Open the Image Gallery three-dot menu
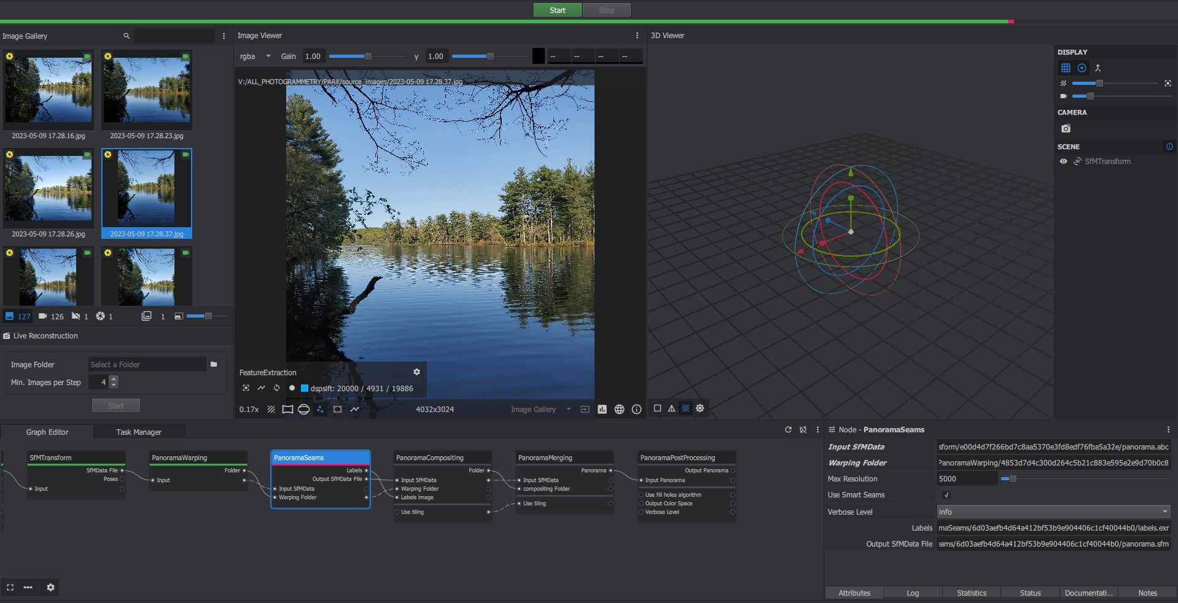This screenshot has height=603, width=1178. coord(224,36)
